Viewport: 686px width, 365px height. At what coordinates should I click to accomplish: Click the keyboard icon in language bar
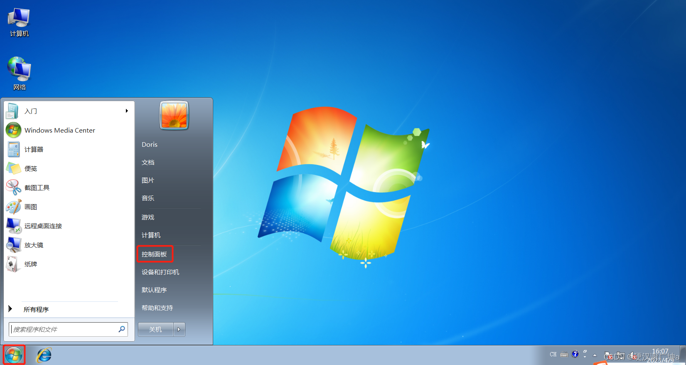coord(564,354)
